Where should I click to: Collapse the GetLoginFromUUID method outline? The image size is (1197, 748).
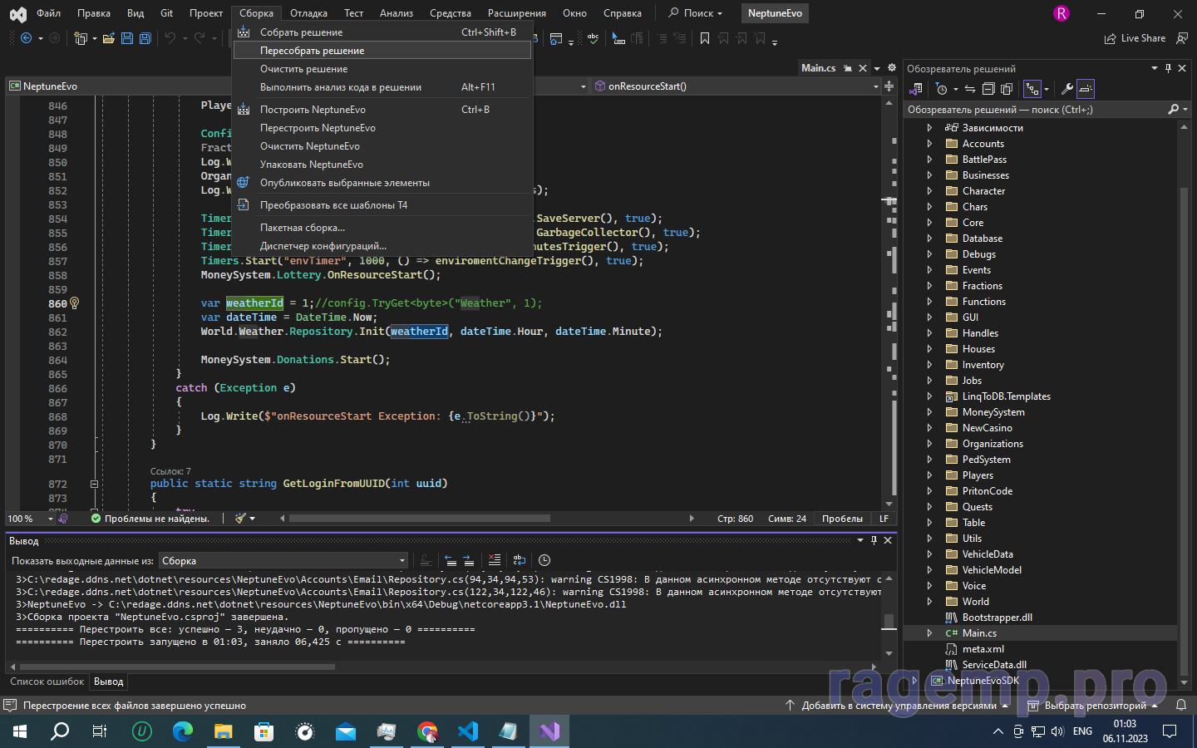click(x=94, y=484)
